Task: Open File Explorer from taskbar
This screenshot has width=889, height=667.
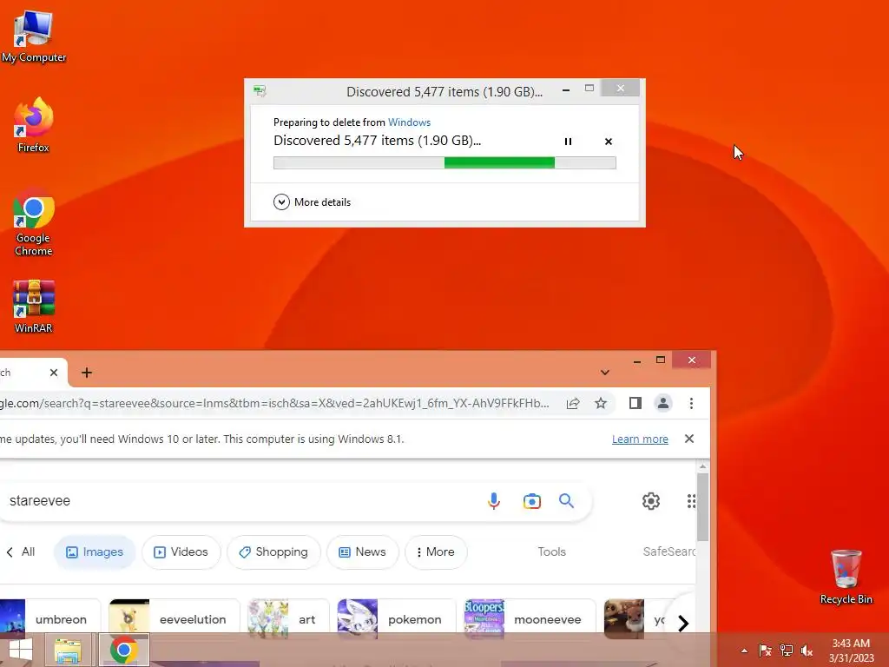Action: pyautogui.click(x=68, y=650)
